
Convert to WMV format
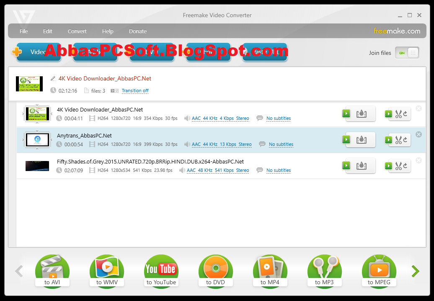[x=107, y=271]
